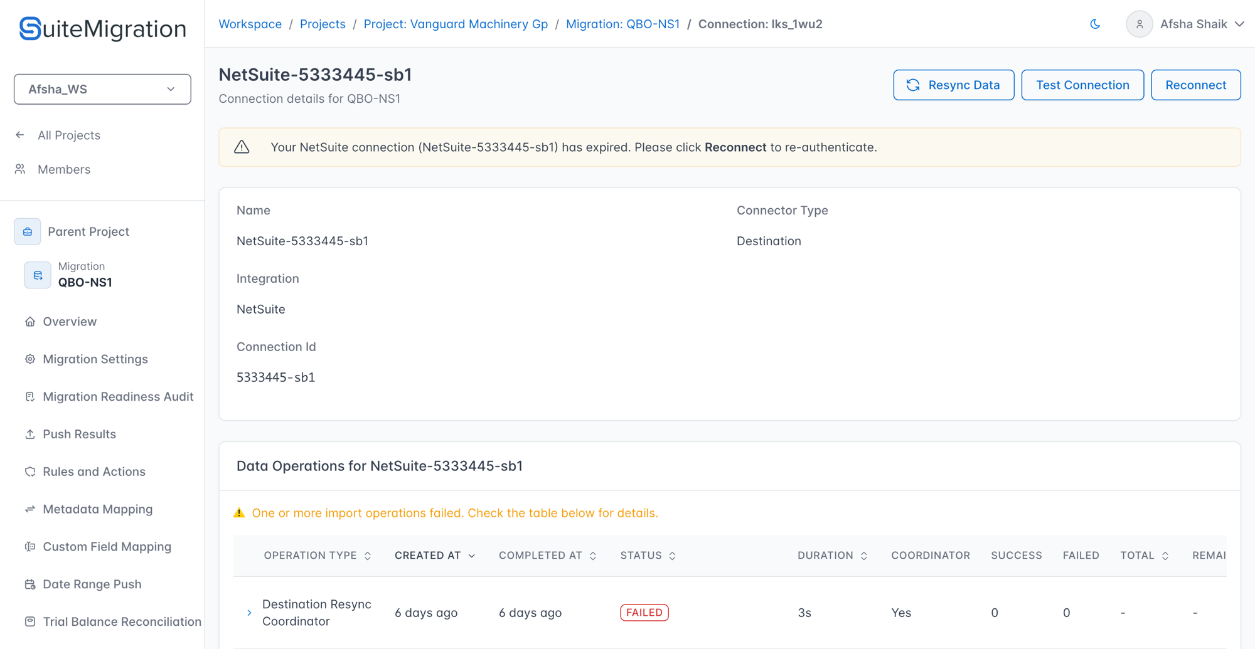The image size is (1255, 649).
Task: Click the Connection Id value 5333445-sb1
Action: point(276,377)
